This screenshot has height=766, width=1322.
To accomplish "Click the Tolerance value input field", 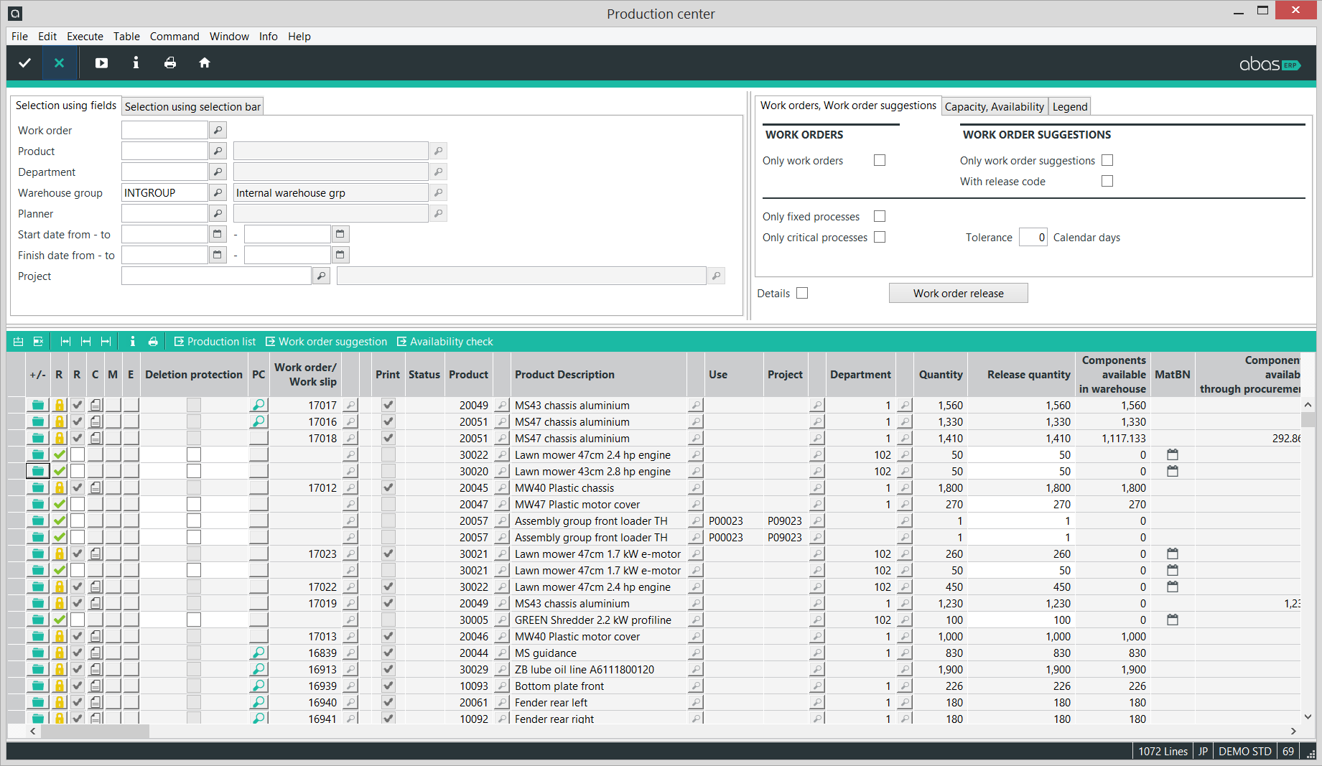I will coord(1033,237).
